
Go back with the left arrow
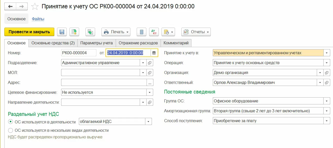10,6
